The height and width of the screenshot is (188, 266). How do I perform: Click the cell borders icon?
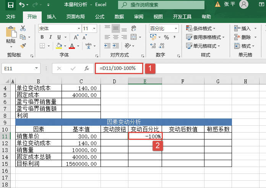(x=42, y=45)
